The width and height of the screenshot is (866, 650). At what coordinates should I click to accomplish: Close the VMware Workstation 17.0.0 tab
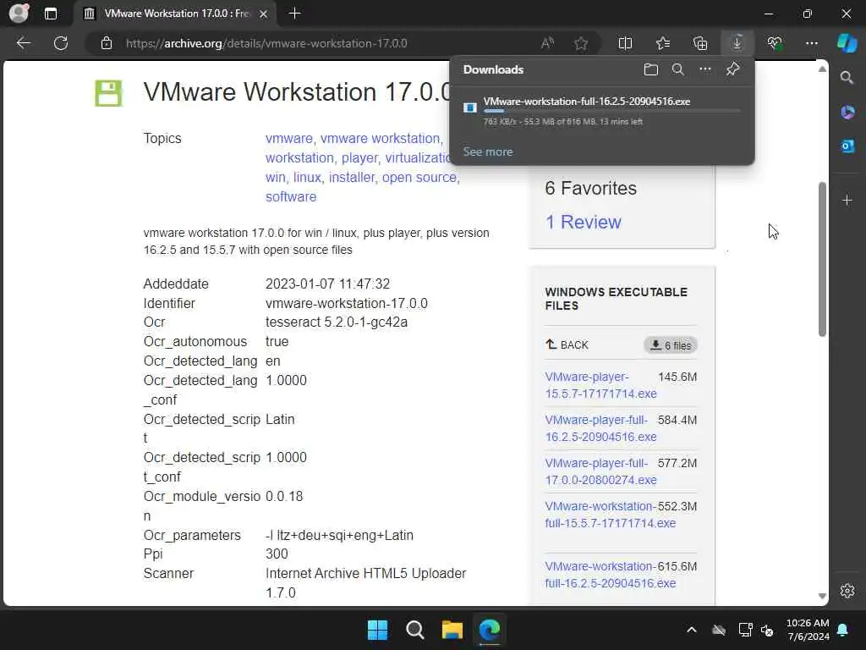(264, 14)
